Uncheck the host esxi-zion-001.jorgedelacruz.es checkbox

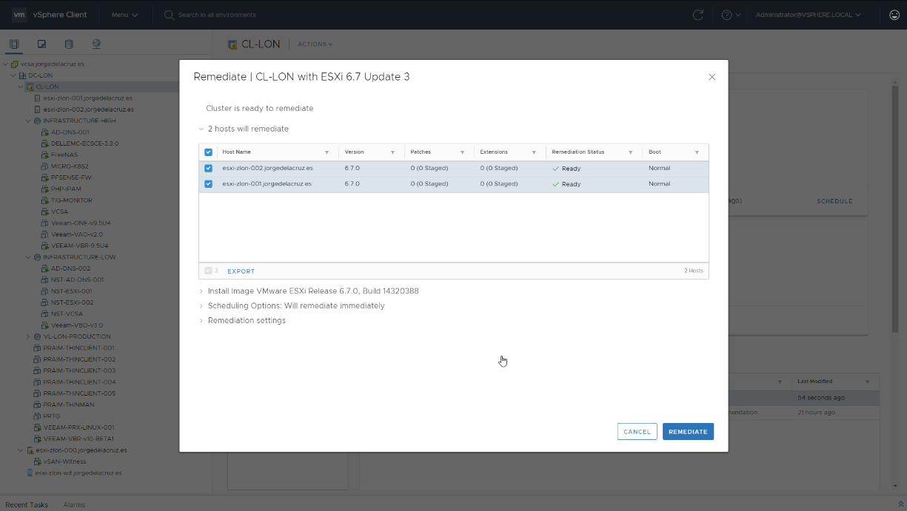coord(208,184)
